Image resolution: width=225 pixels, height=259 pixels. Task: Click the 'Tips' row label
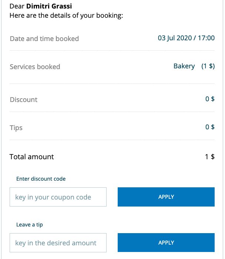point(16,128)
